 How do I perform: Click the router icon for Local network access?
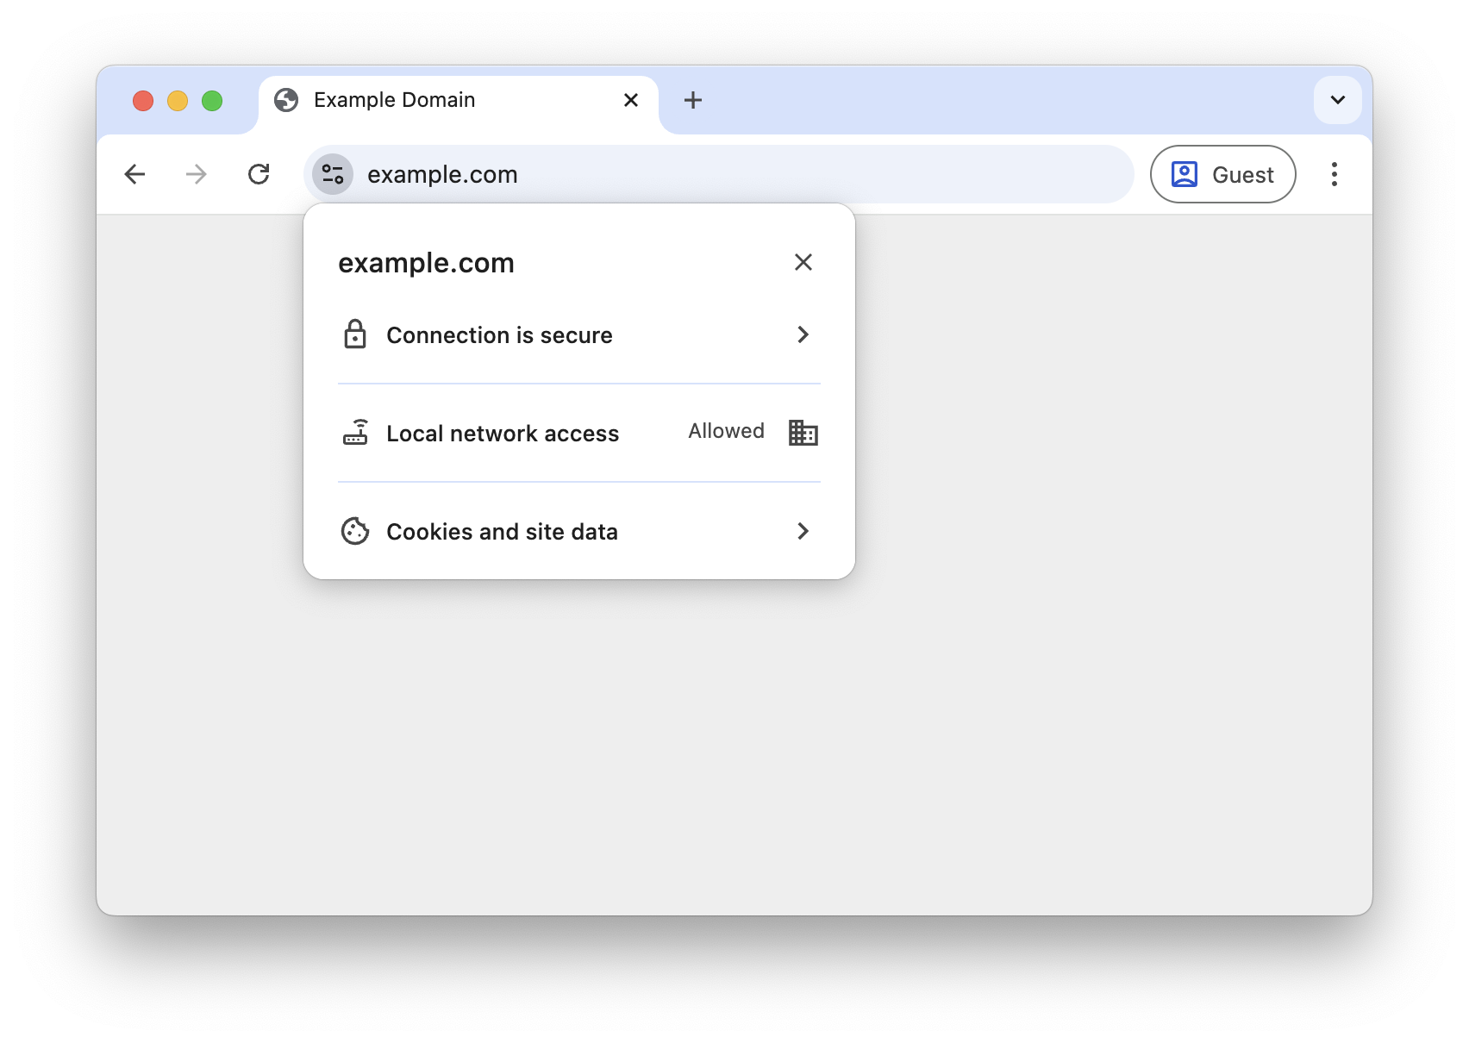pyautogui.click(x=355, y=432)
